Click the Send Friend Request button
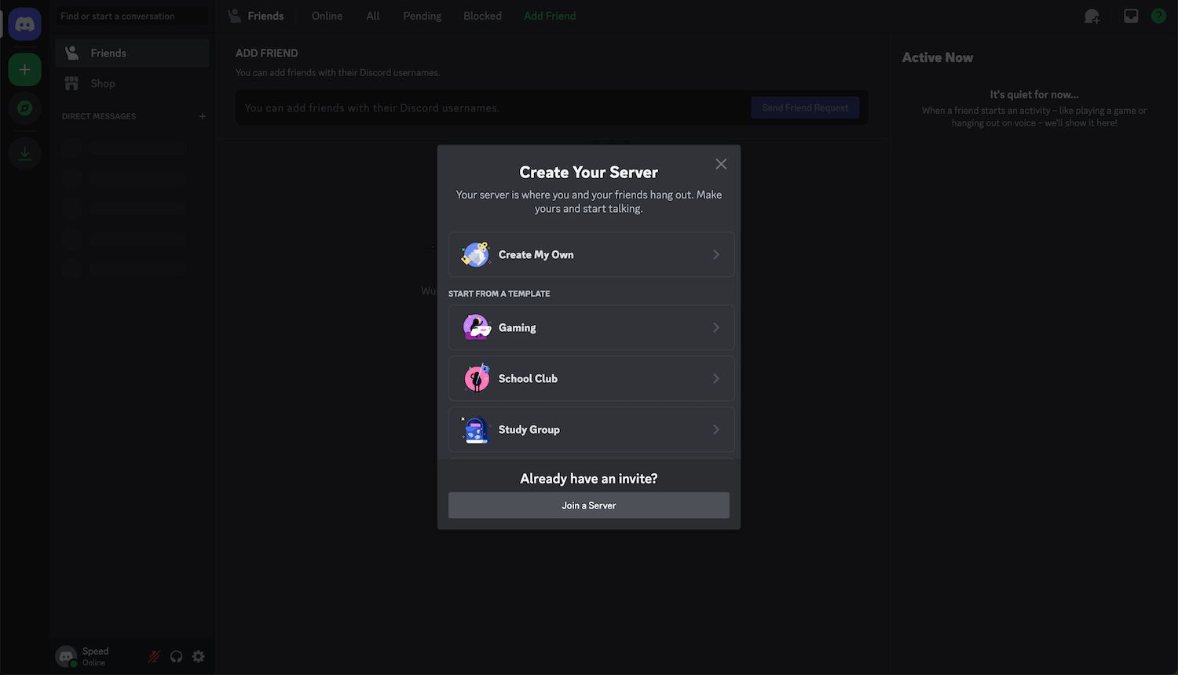Image resolution: width=1178 pixels, height=675 pixels. 805,108
